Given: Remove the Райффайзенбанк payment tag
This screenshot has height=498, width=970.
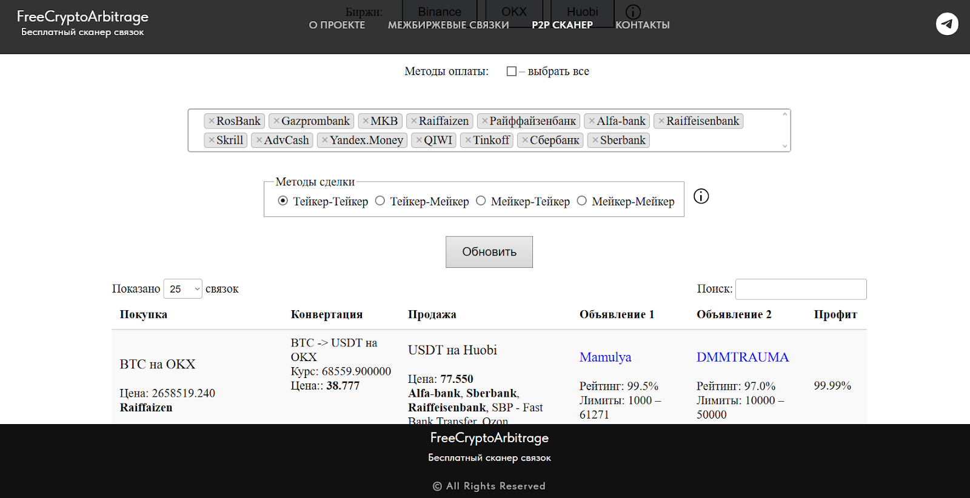Looking at the screenshot, I should point(485,121).
